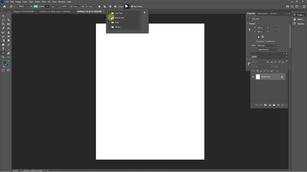Viewport: 307px width, 172px height.
Task: Open the color Mode RGB Color dropdown
Action: click(267, 46)
